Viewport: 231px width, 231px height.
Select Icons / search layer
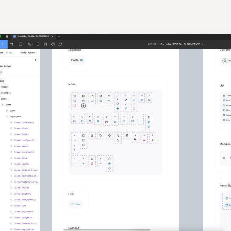[21, 146]
